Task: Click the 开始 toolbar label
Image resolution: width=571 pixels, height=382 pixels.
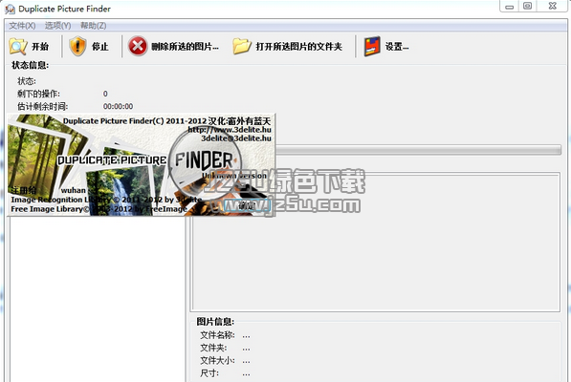Action: click(40, 47)
